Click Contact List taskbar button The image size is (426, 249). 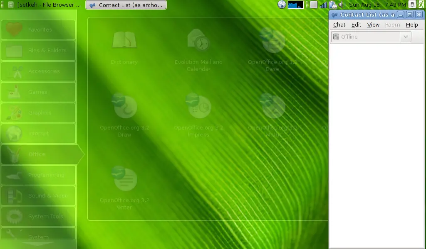(126, 5)
